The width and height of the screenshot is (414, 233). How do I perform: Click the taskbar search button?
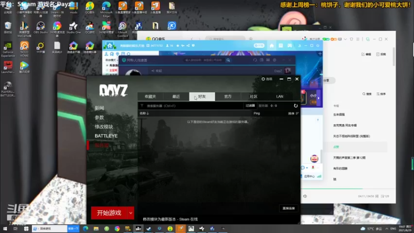(73, 229)
